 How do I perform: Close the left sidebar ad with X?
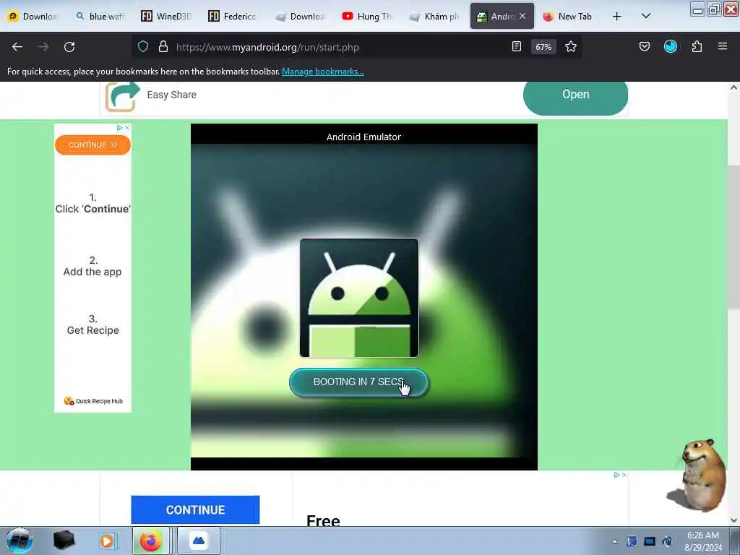pyautogui.click(x=127, y=128)
